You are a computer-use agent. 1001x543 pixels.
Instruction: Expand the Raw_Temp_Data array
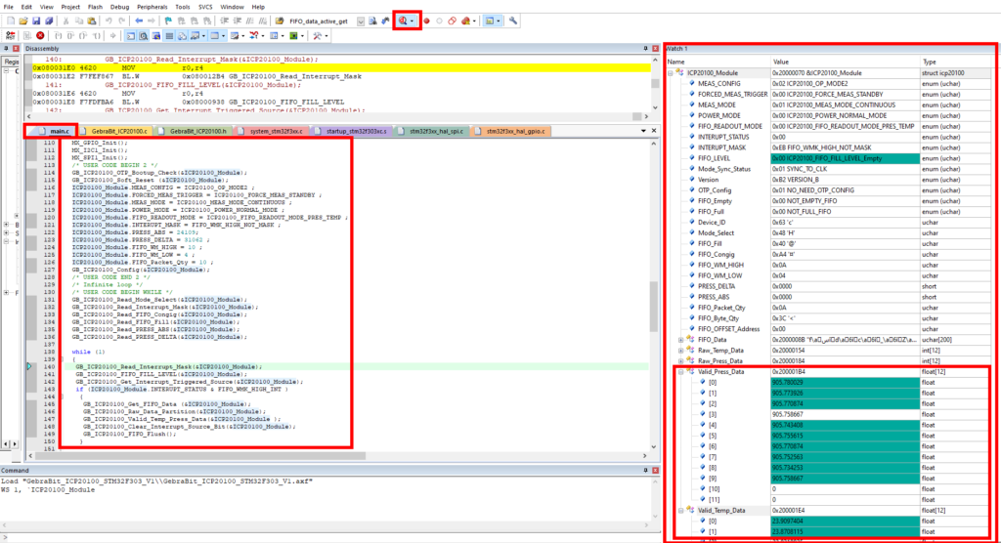point(680,351)
